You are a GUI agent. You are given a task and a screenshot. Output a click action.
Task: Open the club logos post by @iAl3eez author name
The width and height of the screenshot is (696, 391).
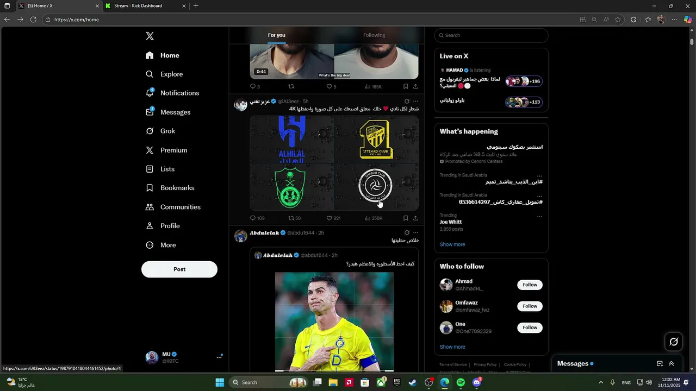click(x=259, y=102)
